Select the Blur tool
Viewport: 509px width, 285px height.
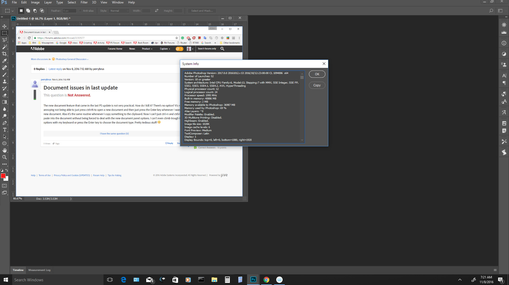coord(5,109)
